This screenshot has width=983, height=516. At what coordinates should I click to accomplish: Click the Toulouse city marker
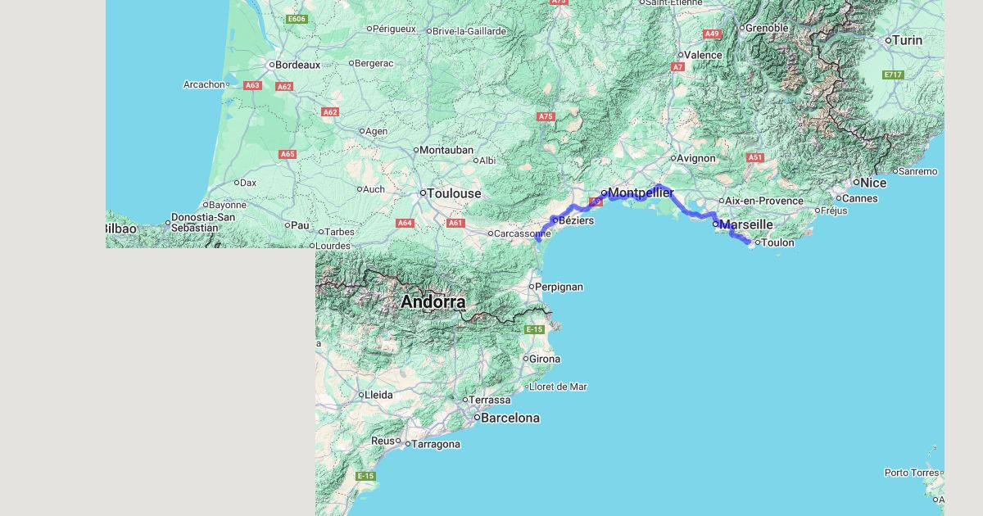(x=424, y=193)
